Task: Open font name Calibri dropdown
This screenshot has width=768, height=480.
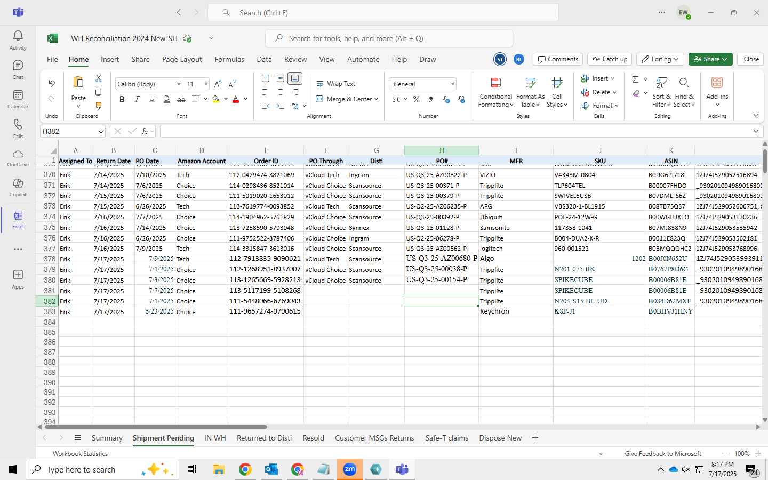Action: click(178, 84)
